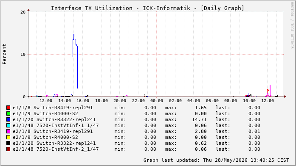Click the blue utilization spike peak
Screen dimensions: 296x166
(x=74, y=35)
